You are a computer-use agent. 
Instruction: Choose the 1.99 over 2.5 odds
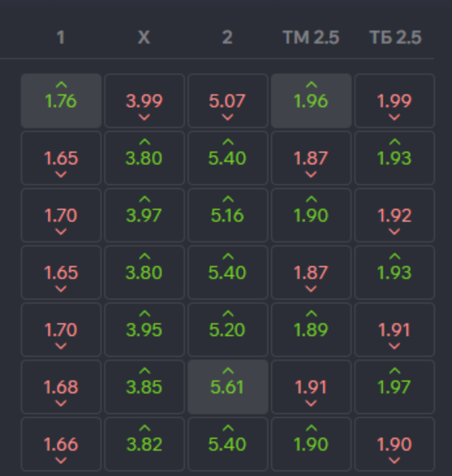pyautogui.click(x=395, y=101)
